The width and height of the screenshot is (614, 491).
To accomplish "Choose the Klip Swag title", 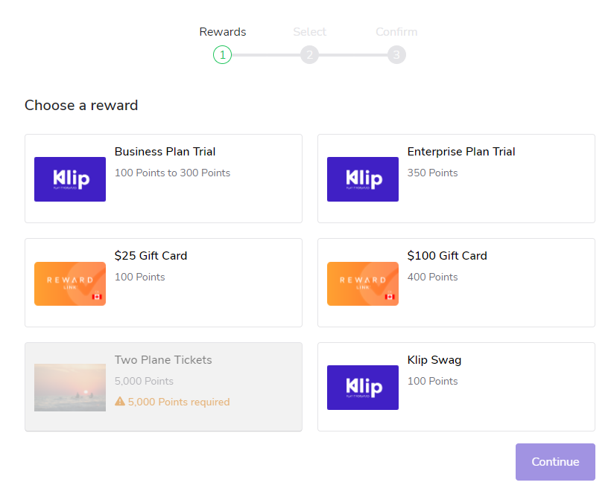I will [434, 360].
